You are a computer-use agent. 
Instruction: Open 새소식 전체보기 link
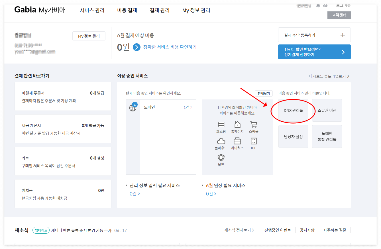coord(239,230)
